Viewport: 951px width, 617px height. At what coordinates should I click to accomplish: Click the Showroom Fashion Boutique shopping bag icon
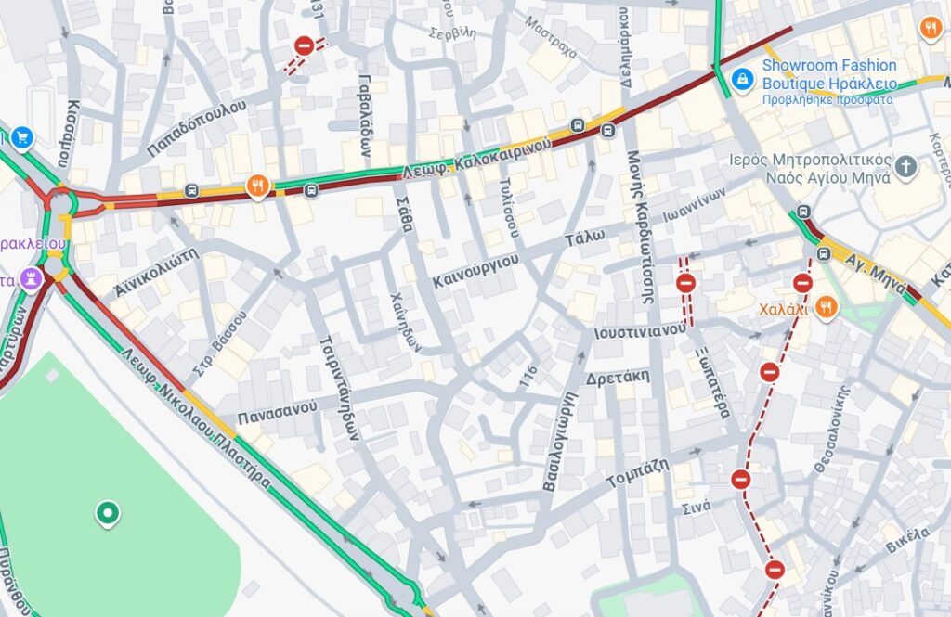[x=742, y=80]
